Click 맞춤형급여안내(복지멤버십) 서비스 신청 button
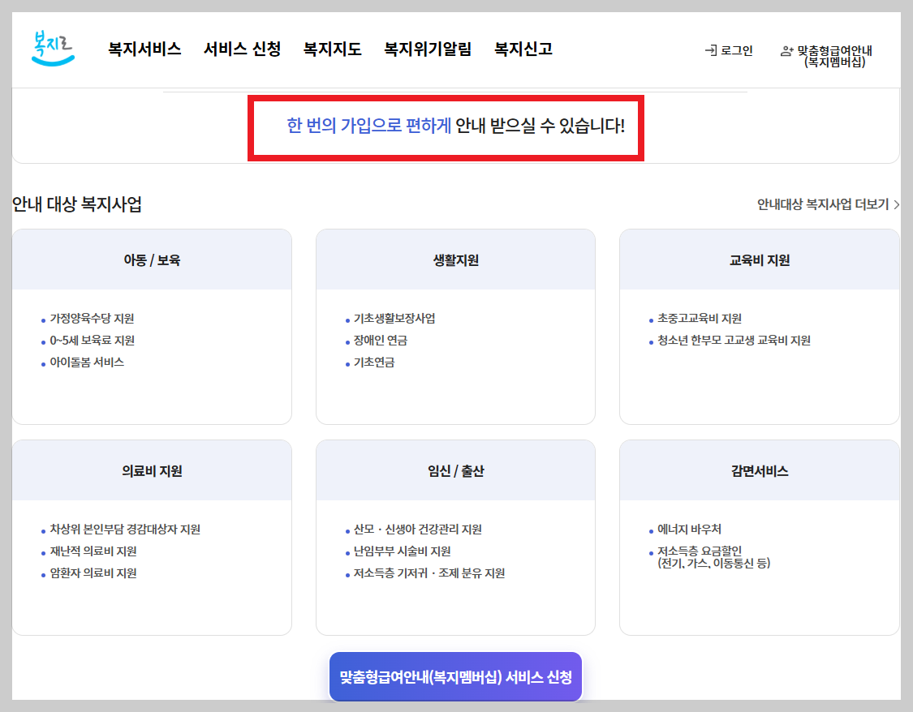The image size is (913, 712). [454, 677]
